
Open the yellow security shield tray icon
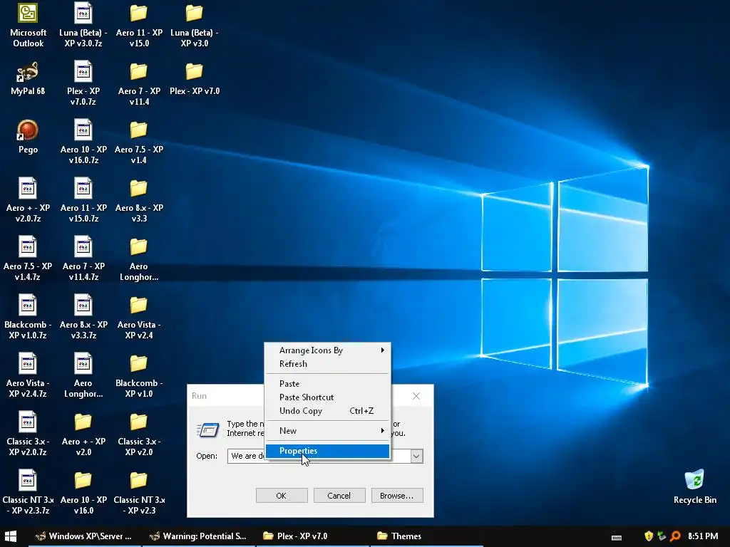click(x=649, y=536)
